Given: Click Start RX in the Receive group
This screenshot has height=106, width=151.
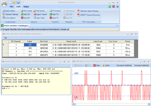Looking at the screenshot, I should click(x=26, y=15).
